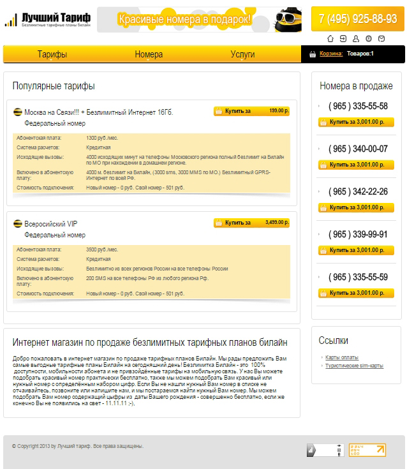Open the Всеросийский VIP tariff title
Viewport: 407px width, 469px height.
[51, 224]
